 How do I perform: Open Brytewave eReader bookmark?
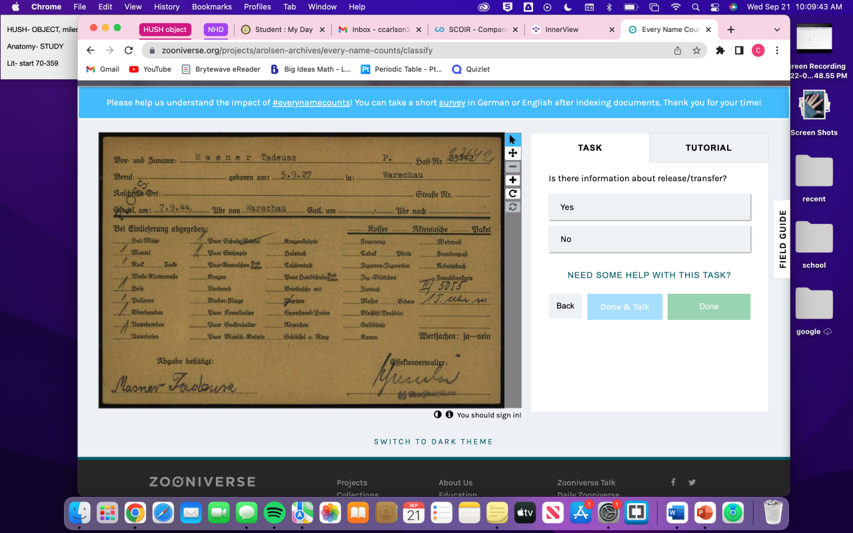point(221,69)
